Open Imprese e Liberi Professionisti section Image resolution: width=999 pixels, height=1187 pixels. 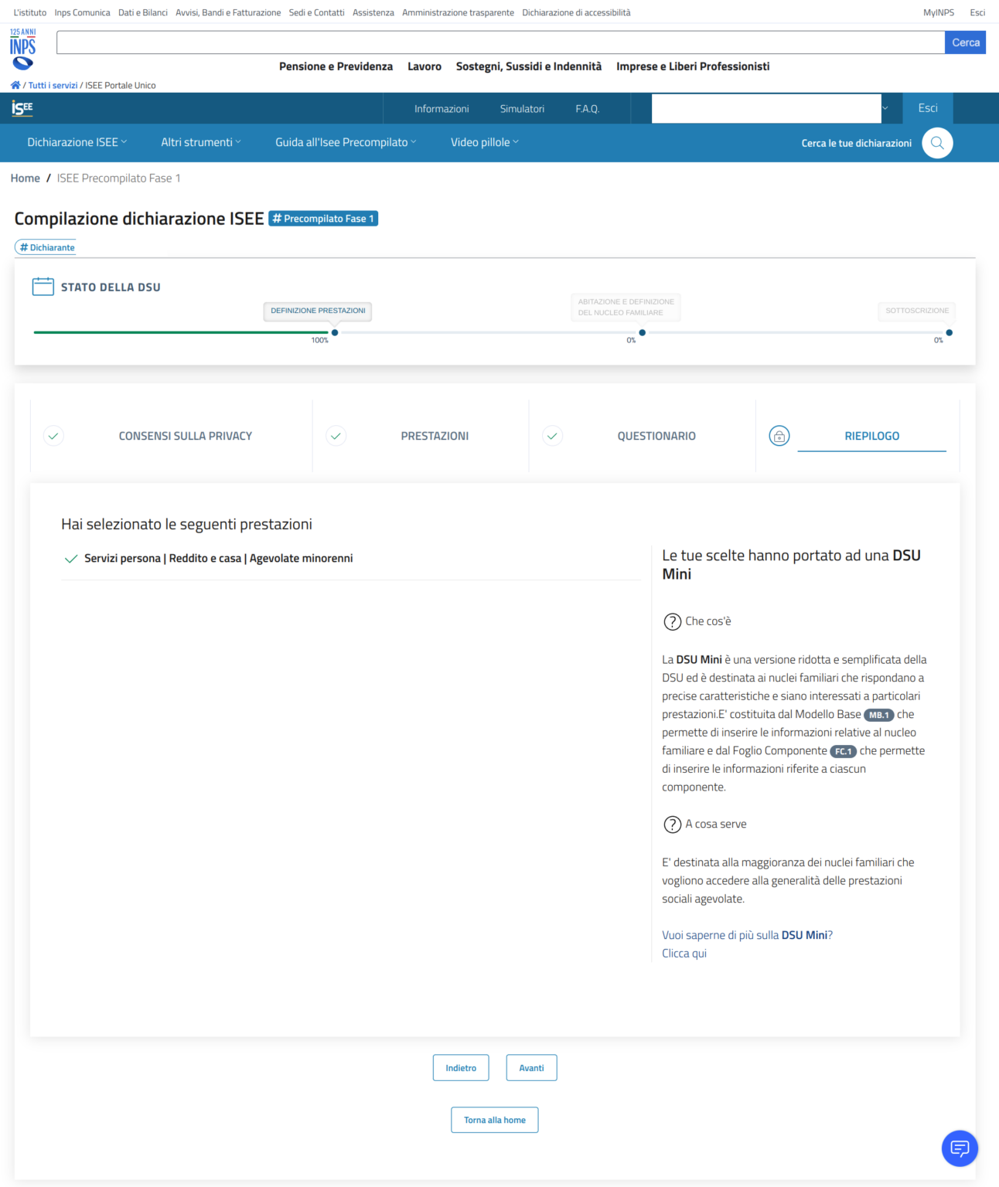693,66
